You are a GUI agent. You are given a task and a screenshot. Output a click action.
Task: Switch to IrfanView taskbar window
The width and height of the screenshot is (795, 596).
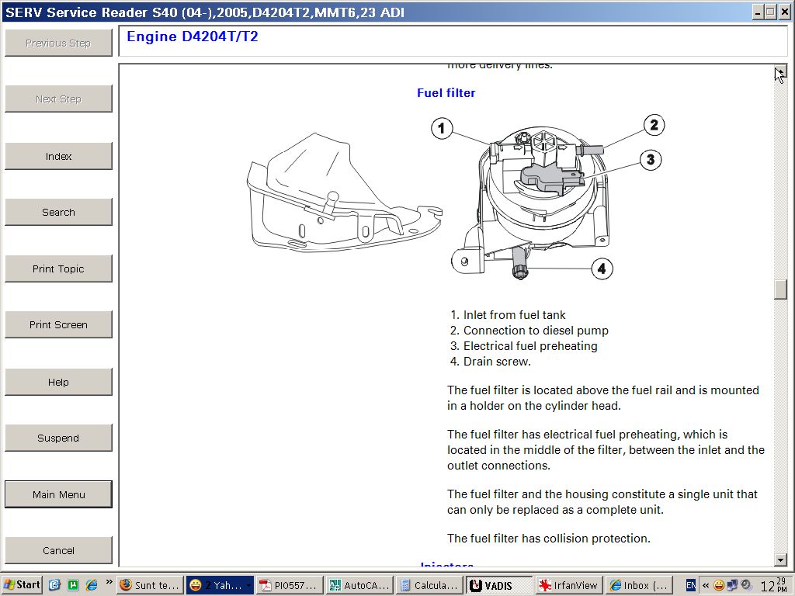[x=569, y=585]
